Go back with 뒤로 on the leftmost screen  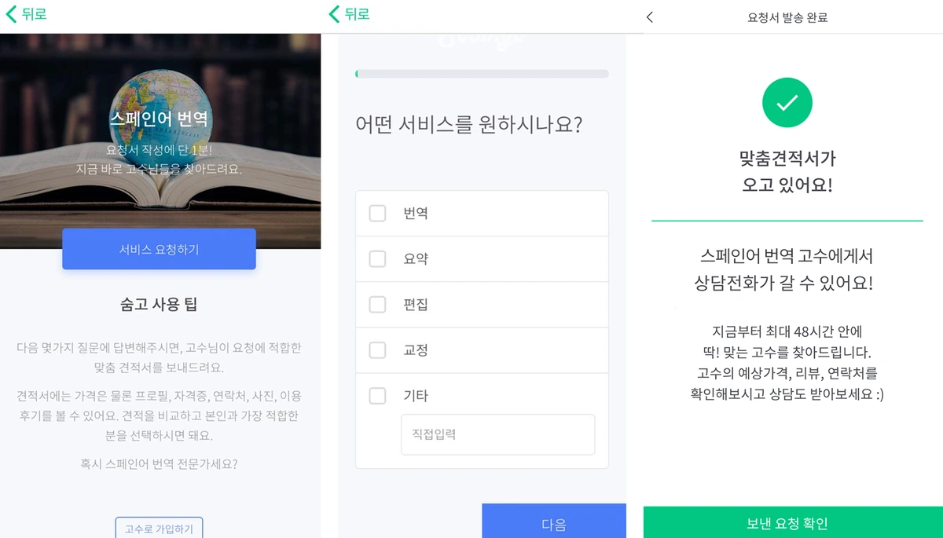click(x=26, y=14)
